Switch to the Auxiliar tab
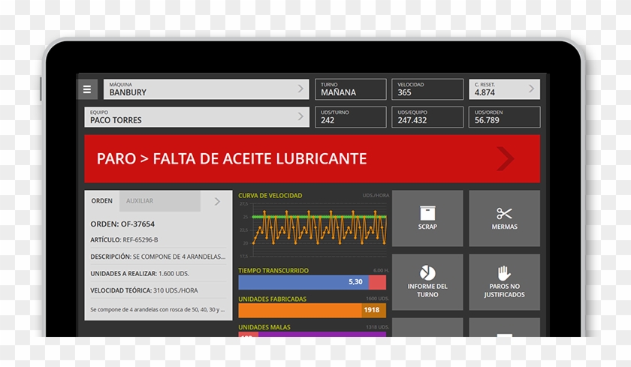 (140, 201)
